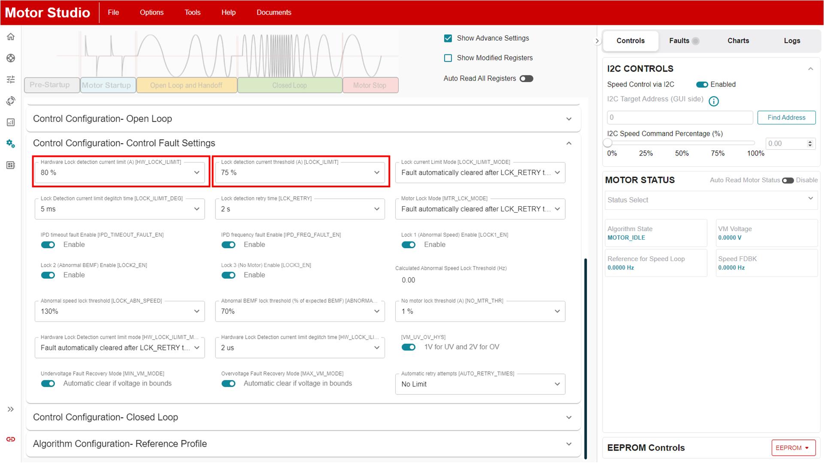Switch to the Charts tab

(738, 41)
